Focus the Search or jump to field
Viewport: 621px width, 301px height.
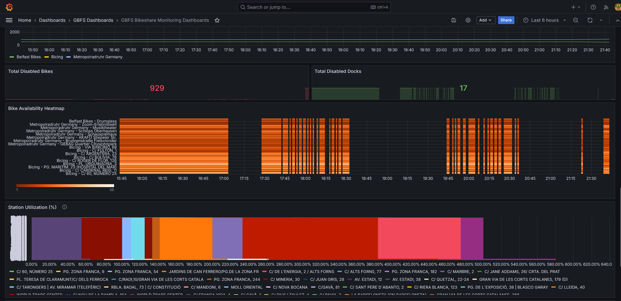pos(314,7)
